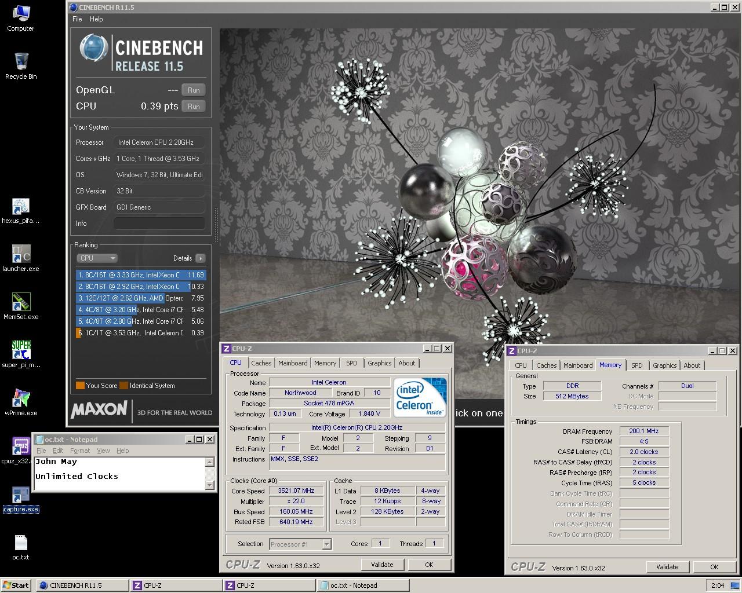Select ranking entry 8C/16T @ 3.33 GHz
This screenshot has width=742, height=593.
pyautogui.click(x=141, y=275)
